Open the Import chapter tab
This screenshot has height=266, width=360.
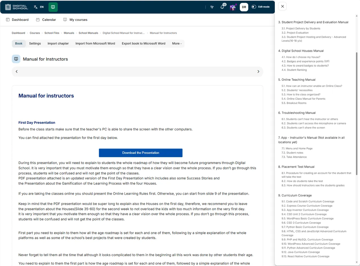(58, 44)
